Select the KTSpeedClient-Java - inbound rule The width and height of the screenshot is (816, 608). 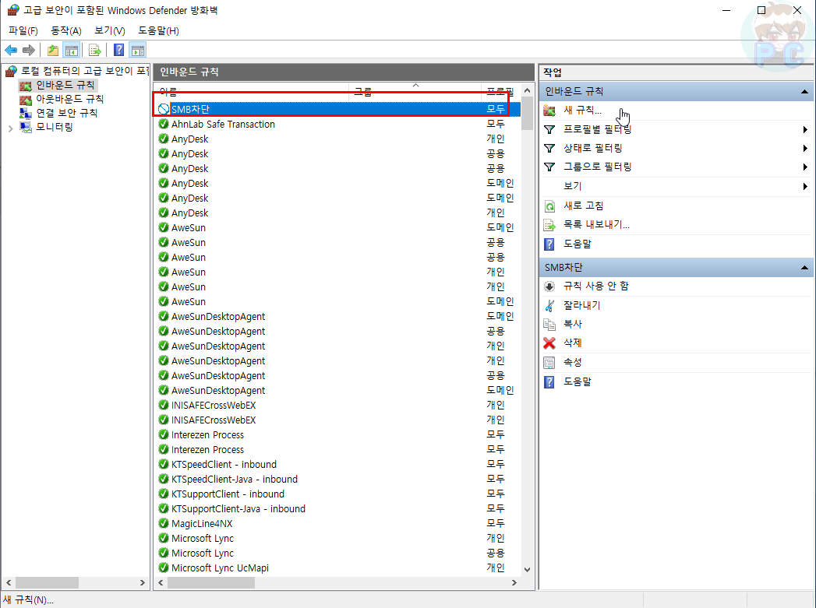(235, 479)
